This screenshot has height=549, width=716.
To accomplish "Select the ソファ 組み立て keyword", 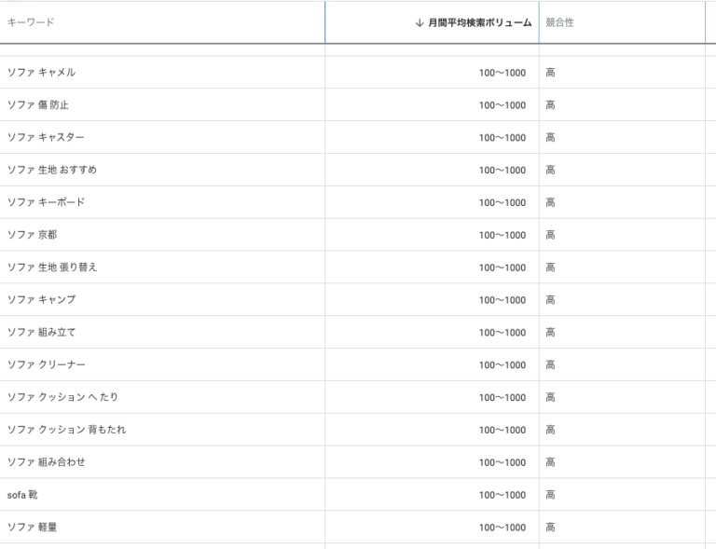I will pyautogui.click(x=41, y=333).
